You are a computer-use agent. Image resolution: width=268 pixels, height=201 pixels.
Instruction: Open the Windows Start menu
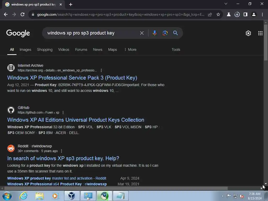(7, 196)
